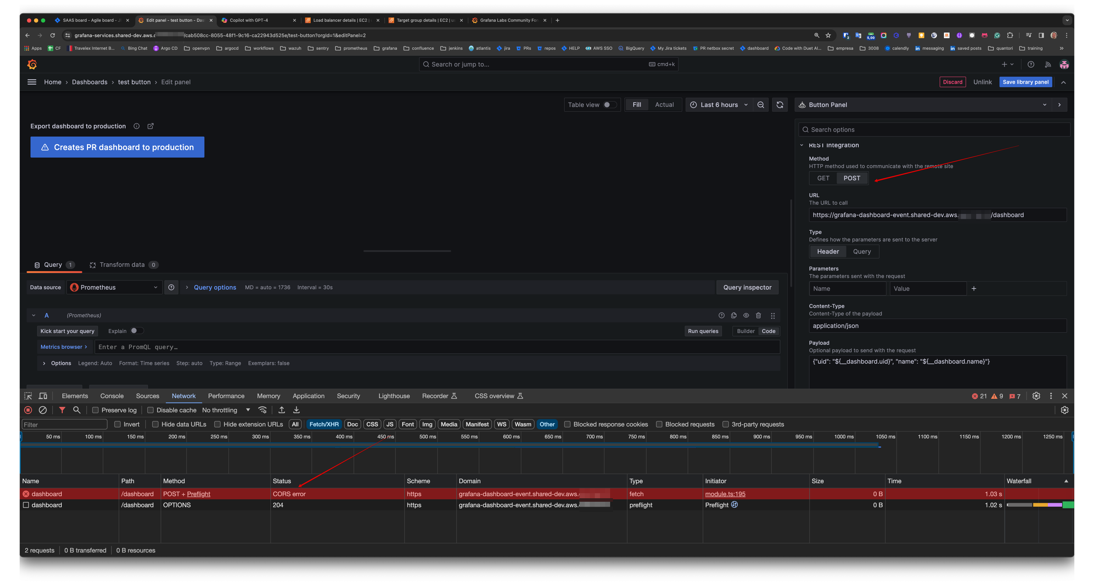Click the zoom out time range icon
This screenshot has height=583, width=1094.
(x=761, y=105)
